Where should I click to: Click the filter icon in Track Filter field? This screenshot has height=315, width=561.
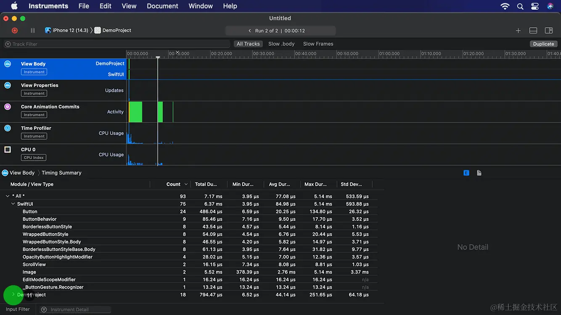pos(8,44)
